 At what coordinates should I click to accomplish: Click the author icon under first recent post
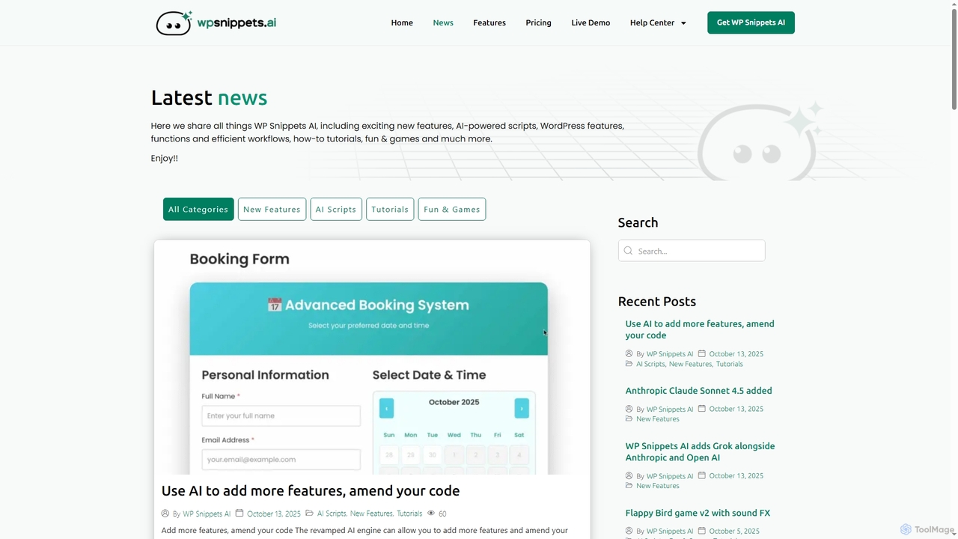(x=629, y=353)
